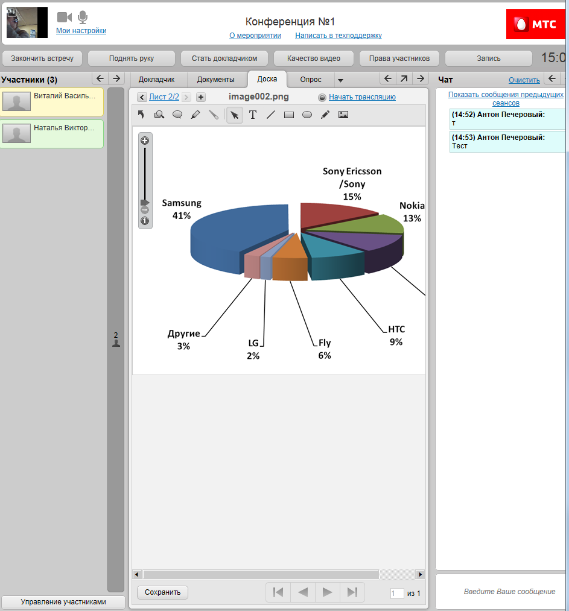Click the Лист 2/2 link
Screen dimensions: 569x611
[x=164, y=97]
